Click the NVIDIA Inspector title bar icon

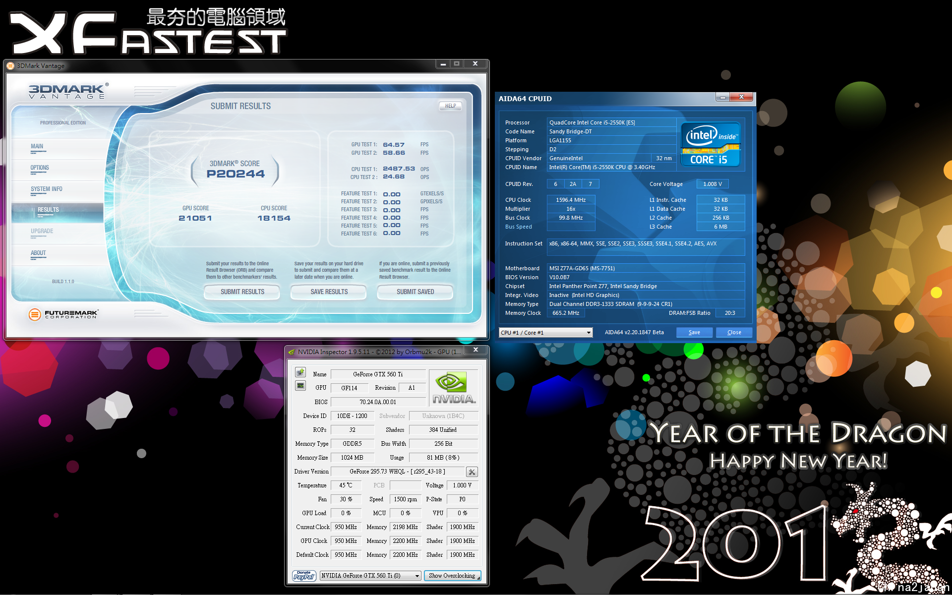coord(292,352)
